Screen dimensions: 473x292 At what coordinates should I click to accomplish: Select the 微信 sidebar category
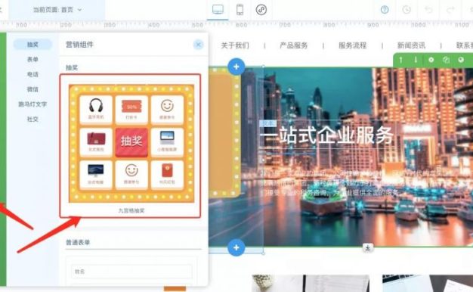click(x=32, y=89)
